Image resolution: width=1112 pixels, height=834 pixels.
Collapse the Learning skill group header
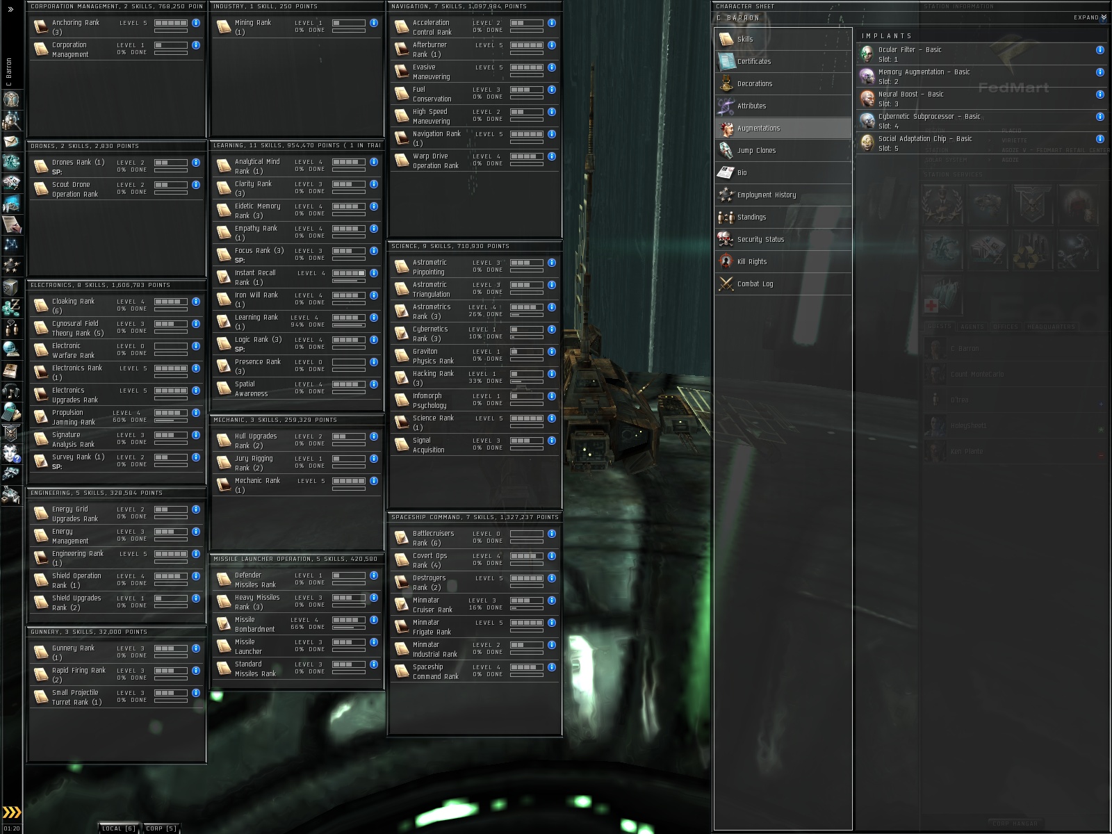click(x=297, y=145)
